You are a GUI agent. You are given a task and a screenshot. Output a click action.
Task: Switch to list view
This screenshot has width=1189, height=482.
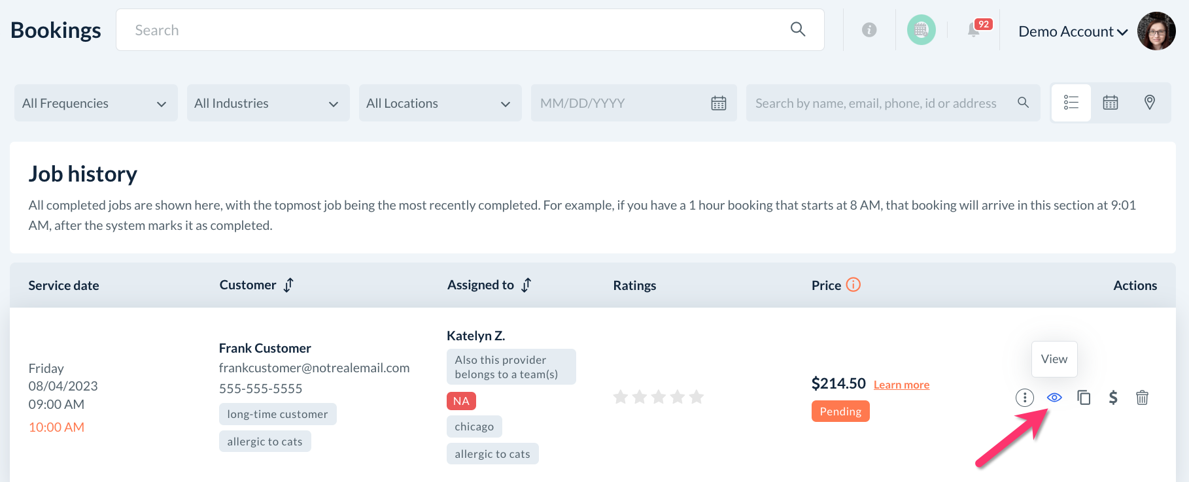click(x=1071, y=103)
